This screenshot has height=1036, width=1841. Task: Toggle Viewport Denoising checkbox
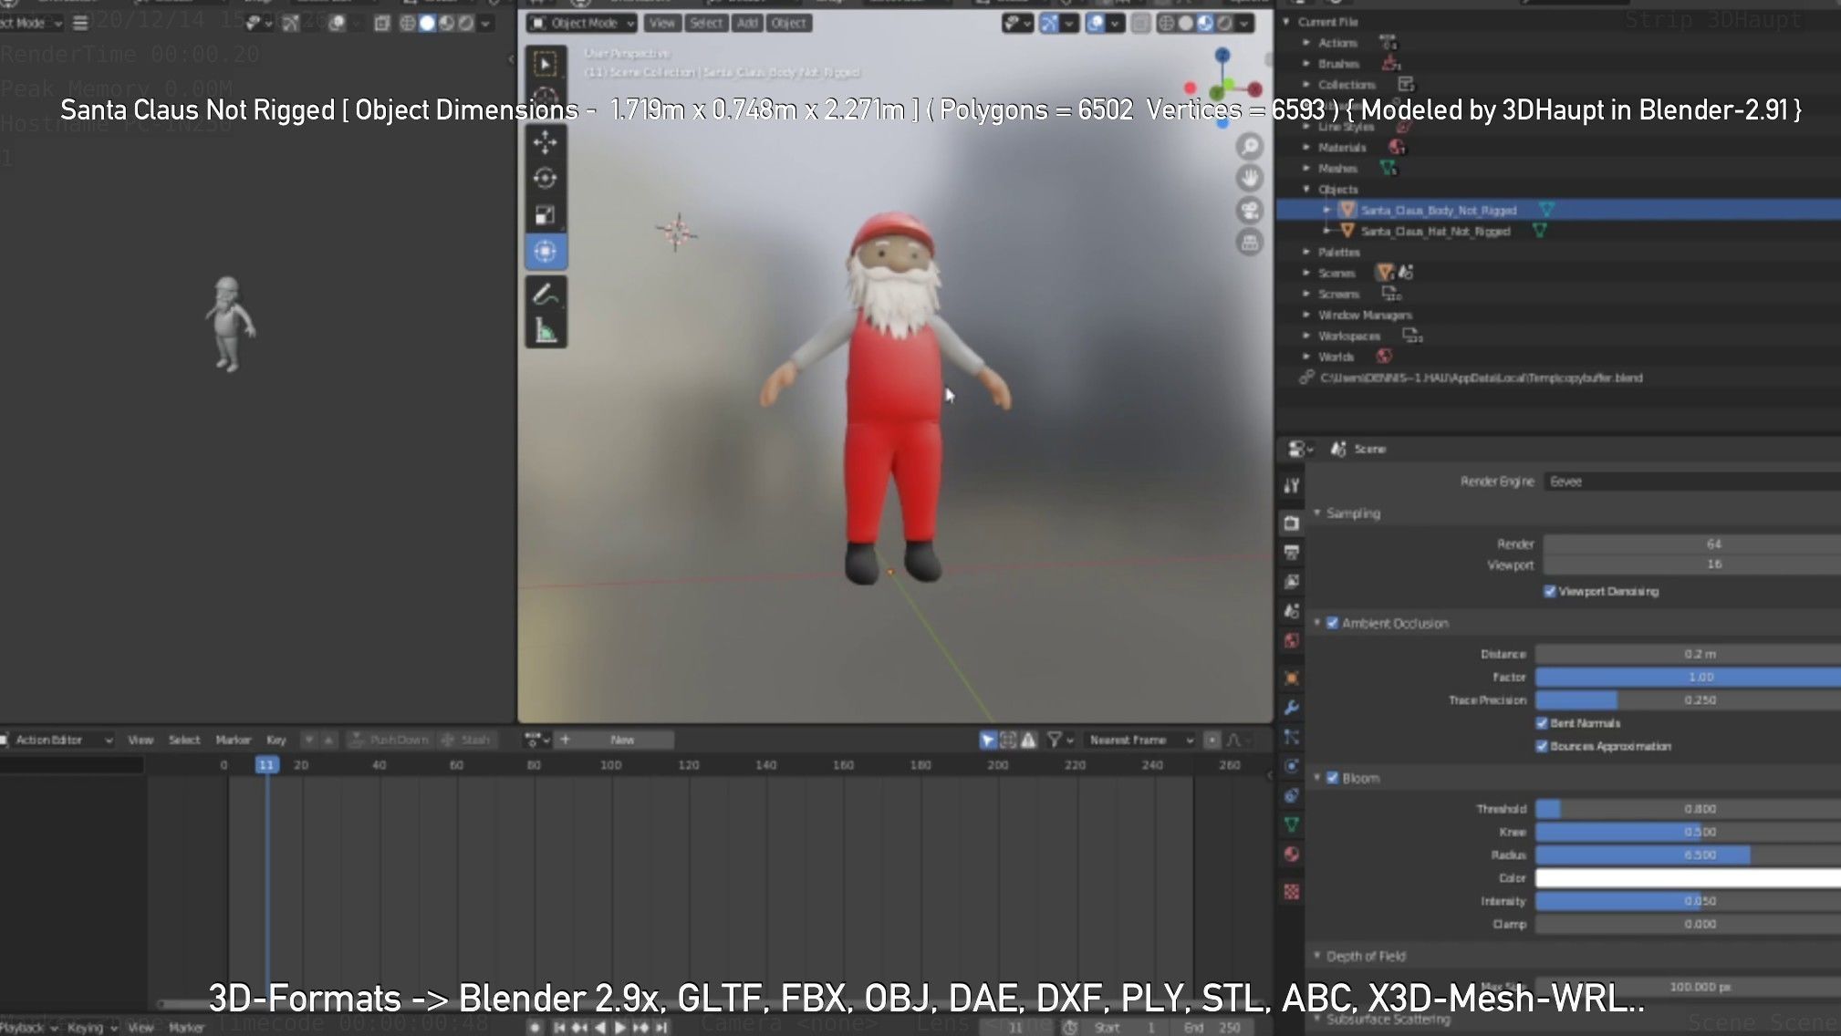point(1549,592)
